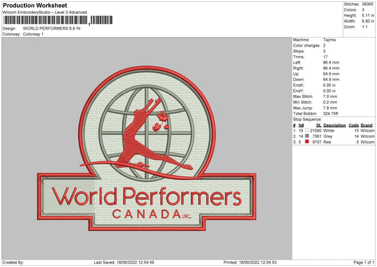
Task: Click the EndX value 0.00 in
Action: click(329, 85)
